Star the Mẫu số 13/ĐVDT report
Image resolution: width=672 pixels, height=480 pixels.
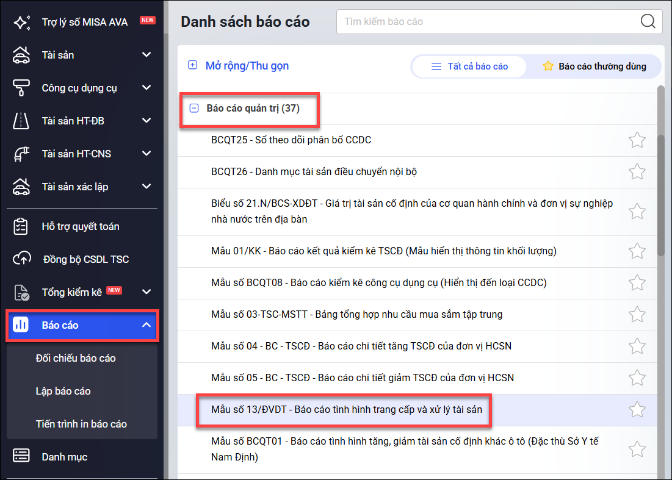coord(637,409)
